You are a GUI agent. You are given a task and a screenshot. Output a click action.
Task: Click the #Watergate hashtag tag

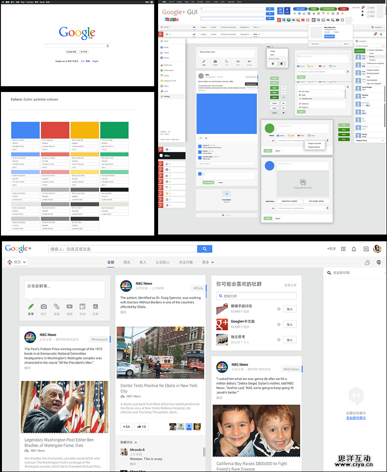(x=99, y=339)
